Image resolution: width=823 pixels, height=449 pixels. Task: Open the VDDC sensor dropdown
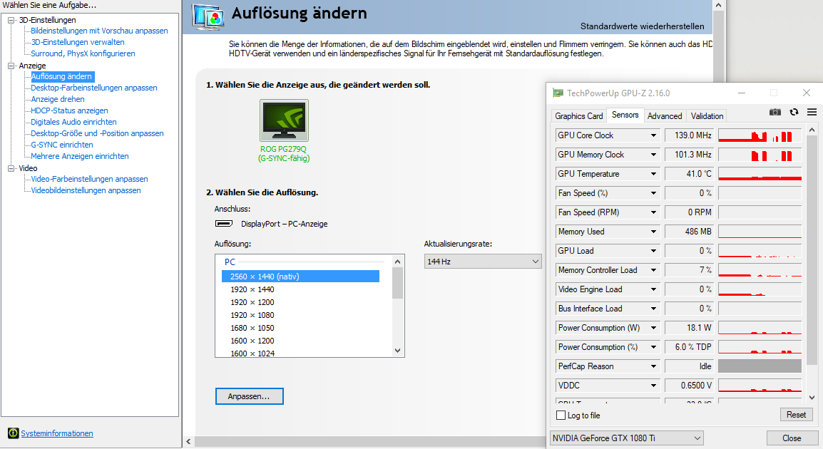coord(653,386)
